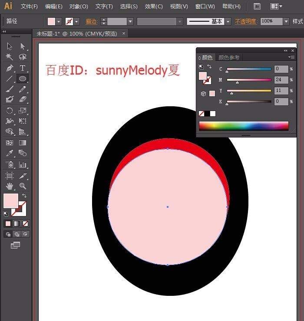The width and height of the screenshot is (304, 321).
Task: Click the 描边 stroke link
Action: 92,21
